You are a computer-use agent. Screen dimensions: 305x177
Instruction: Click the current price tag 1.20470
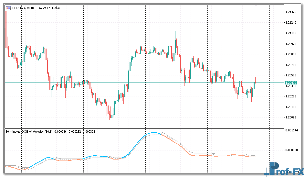tap(291, 83)
